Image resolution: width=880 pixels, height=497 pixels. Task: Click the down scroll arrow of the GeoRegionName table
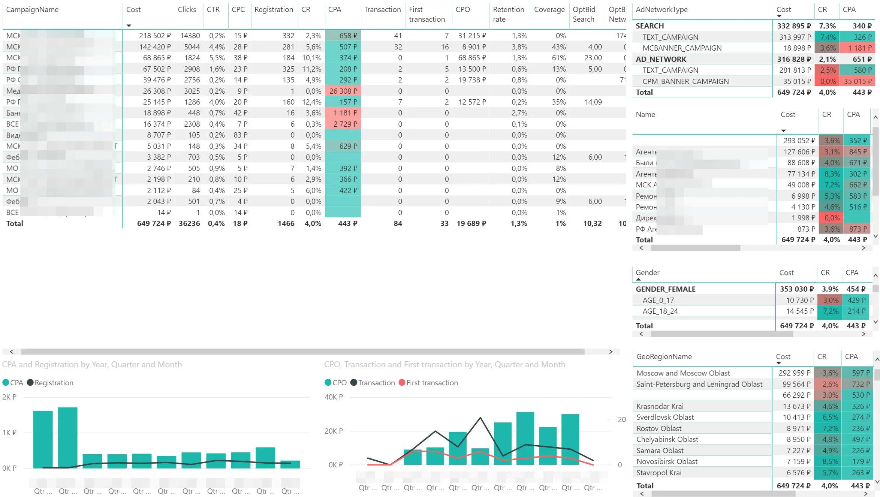(x=877, y=482)
